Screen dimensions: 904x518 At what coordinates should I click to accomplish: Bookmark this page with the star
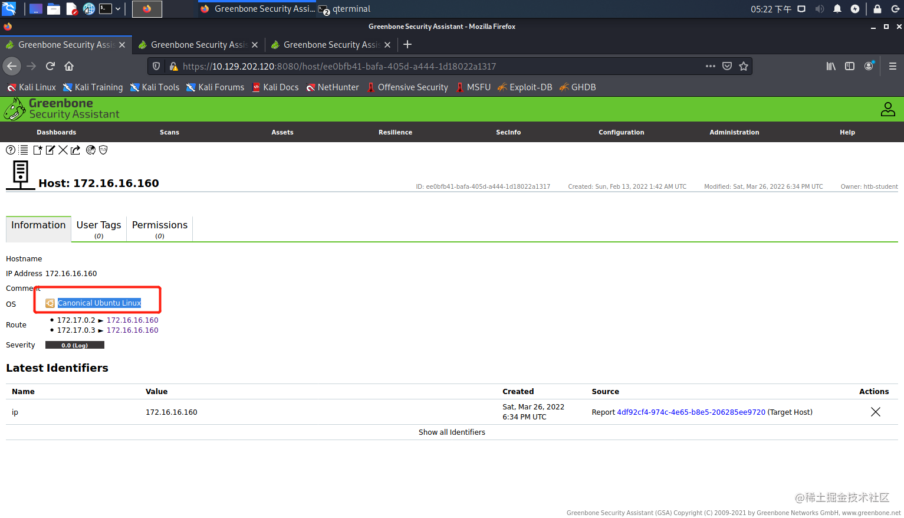tap(744, 66)
